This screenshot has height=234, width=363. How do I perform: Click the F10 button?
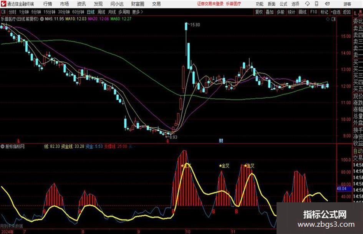coord(313,12)
